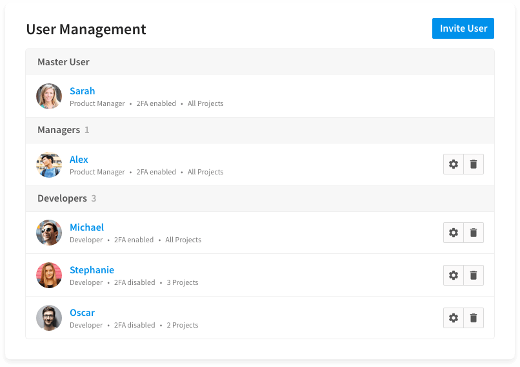Open Michael's profile name link

point(86,227)
